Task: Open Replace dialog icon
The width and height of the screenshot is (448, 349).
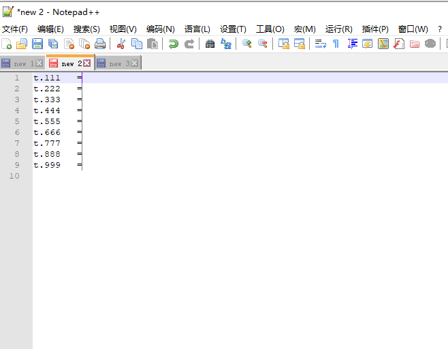Action: [x=226, y=44]
